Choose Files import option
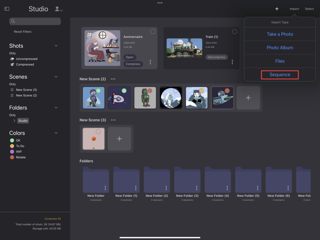Screen dimensions: 320x240 [x=280, y=61]
